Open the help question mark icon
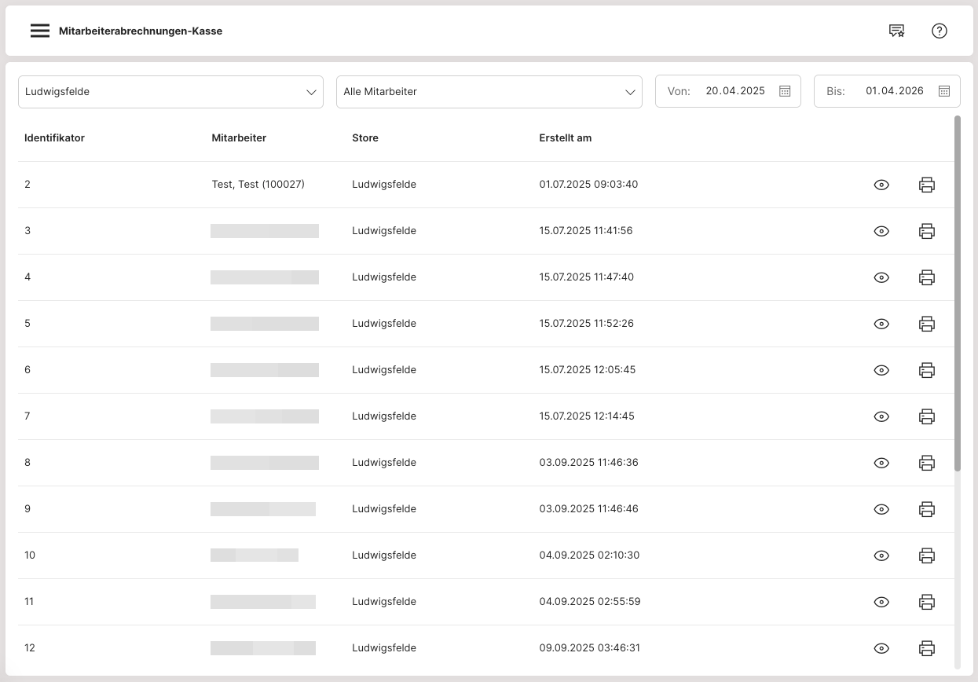This screenshot has width=978, height=682. pyautogui.click(x=940, y=31)
